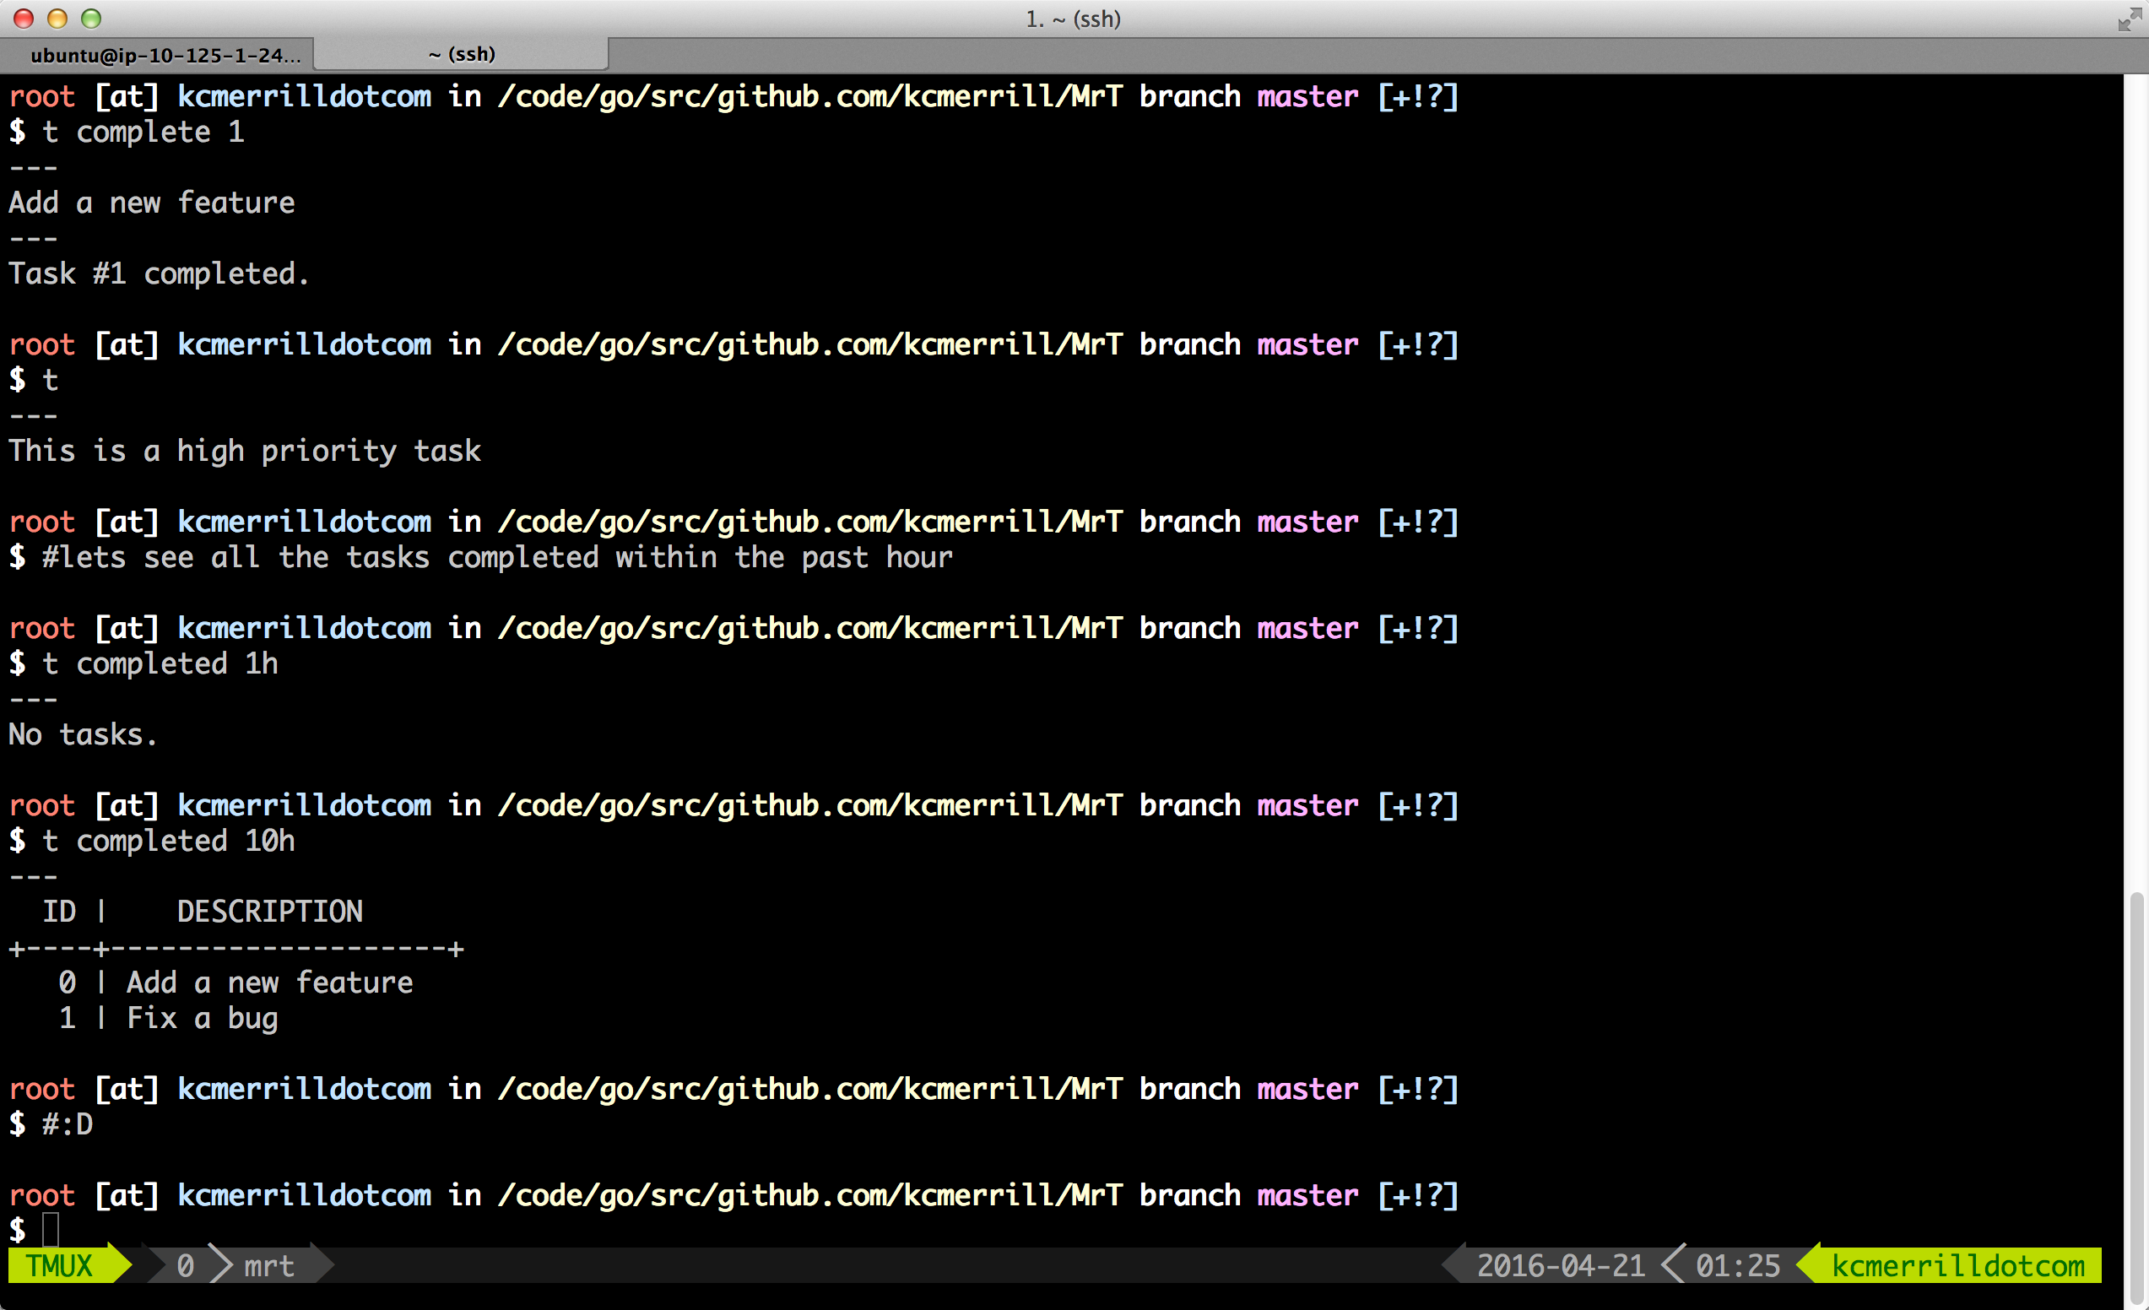Image resolution: width=2149 pixels, height=1310 pixels.
Task: Click the 2016-04-21 date in status bar
Action: [1561, 1264]
